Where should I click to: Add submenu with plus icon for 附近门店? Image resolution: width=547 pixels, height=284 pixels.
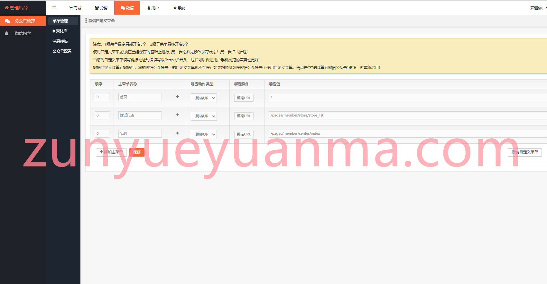click(x=177, y=115)
